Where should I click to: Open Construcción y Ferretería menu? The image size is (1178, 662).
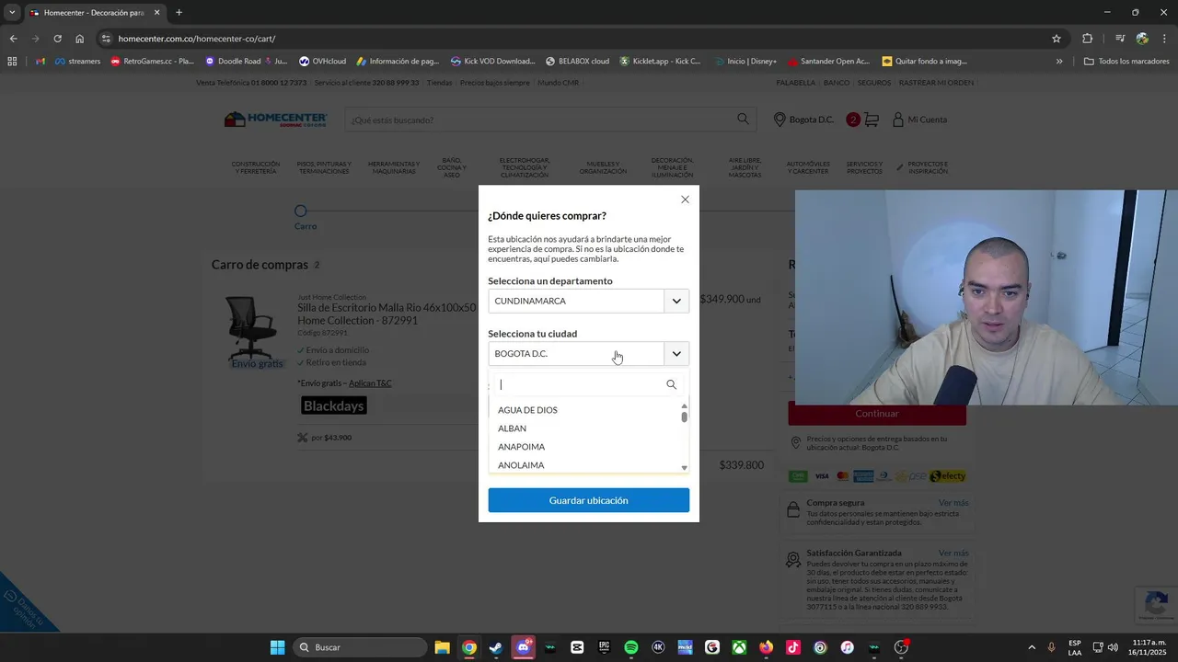click(255, 167)
